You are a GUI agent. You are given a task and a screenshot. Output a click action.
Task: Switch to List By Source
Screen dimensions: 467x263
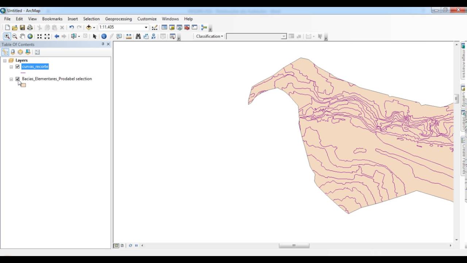(13, 52)
